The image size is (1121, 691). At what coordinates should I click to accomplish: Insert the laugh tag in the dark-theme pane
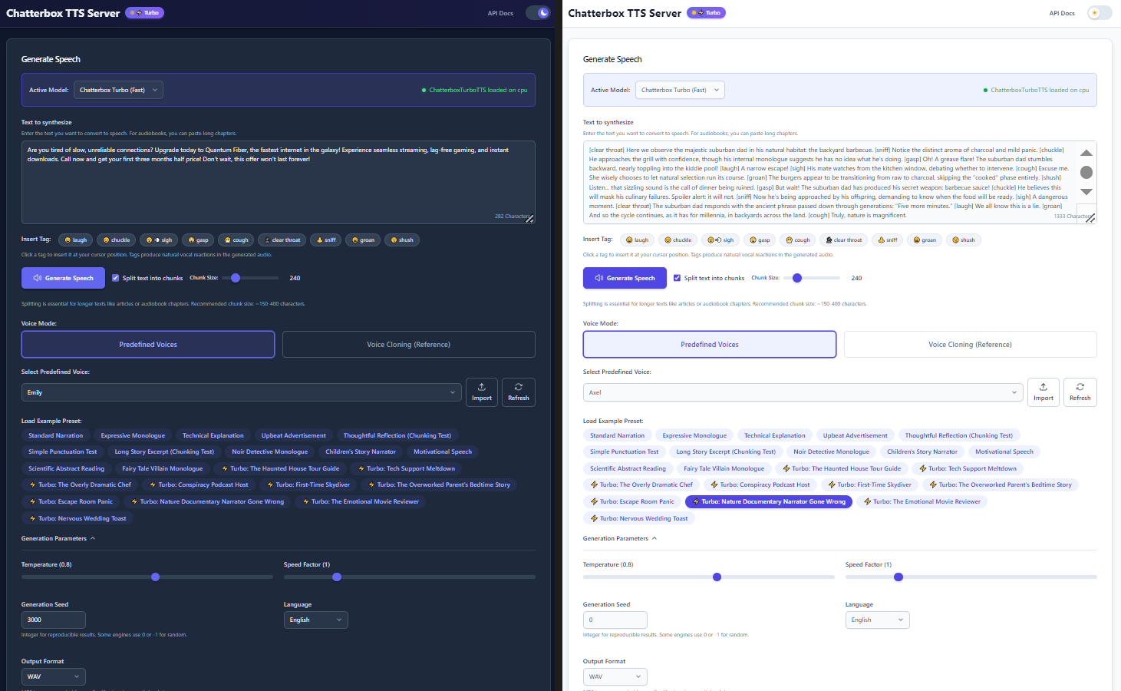pyautogui.click(x=75, y=240)
